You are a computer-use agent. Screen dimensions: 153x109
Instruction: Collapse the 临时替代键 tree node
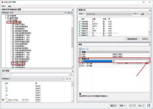click(x=8, y=22)
